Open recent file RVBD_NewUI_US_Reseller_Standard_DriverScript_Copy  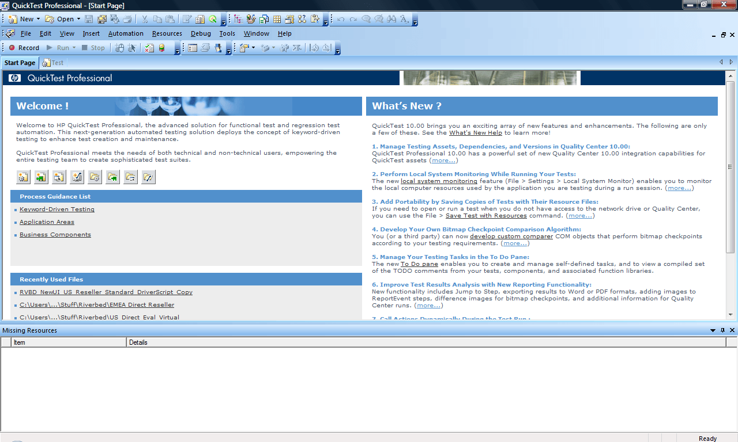click(x=106, y=292)
